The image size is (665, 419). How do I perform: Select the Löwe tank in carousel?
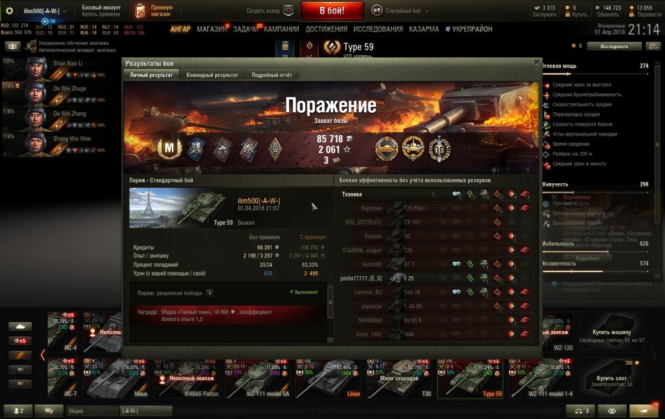328,379
